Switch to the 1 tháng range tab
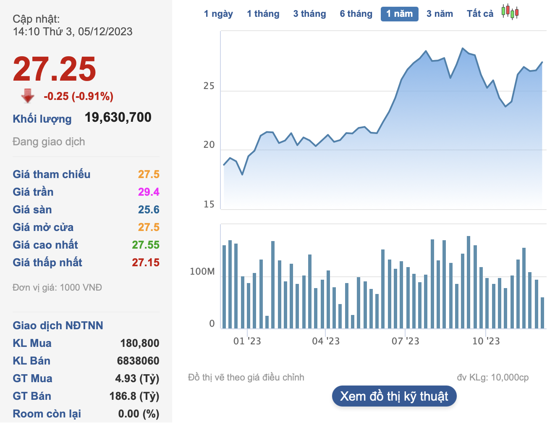Screen dimensions: 555x425 click(x=263, y=14)
